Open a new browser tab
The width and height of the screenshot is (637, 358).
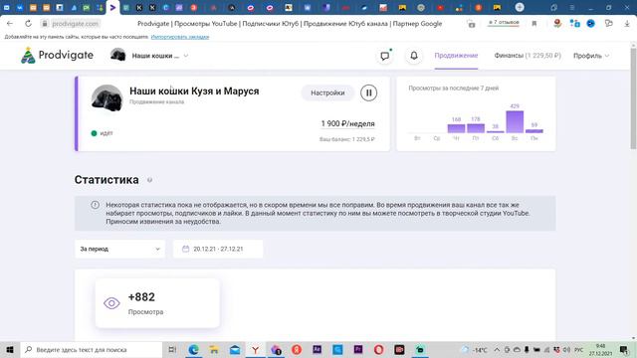520,7
